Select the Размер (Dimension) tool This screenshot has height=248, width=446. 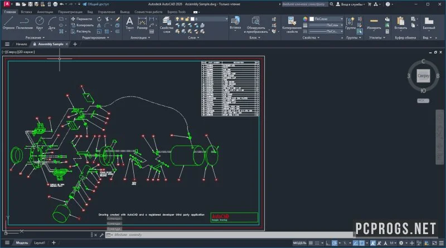click(142, 23)
